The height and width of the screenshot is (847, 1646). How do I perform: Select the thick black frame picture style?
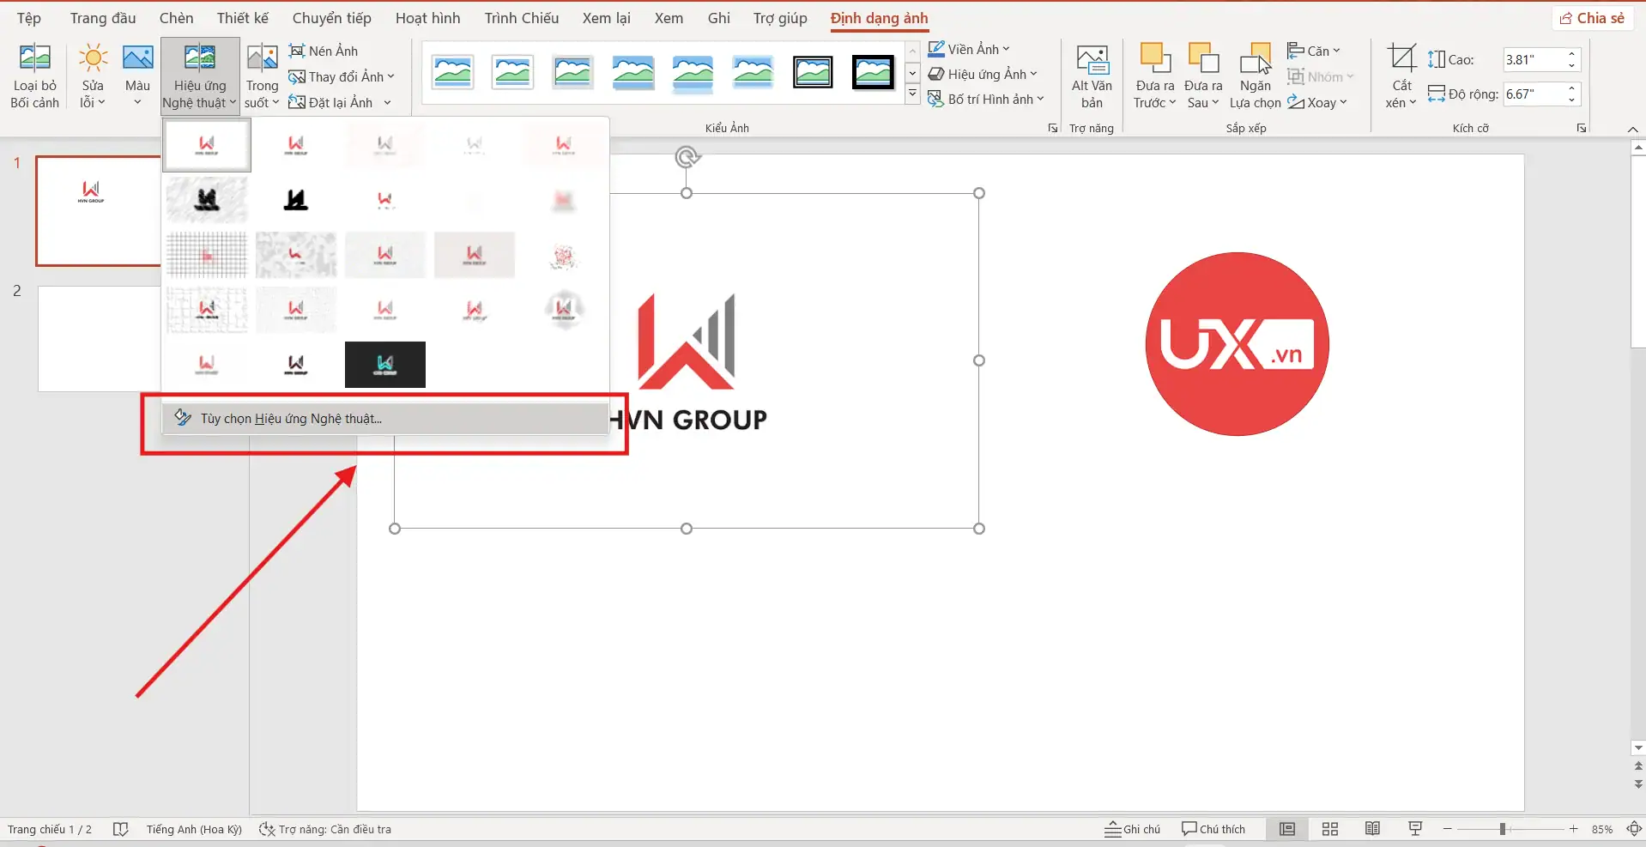tap(873, 72)
